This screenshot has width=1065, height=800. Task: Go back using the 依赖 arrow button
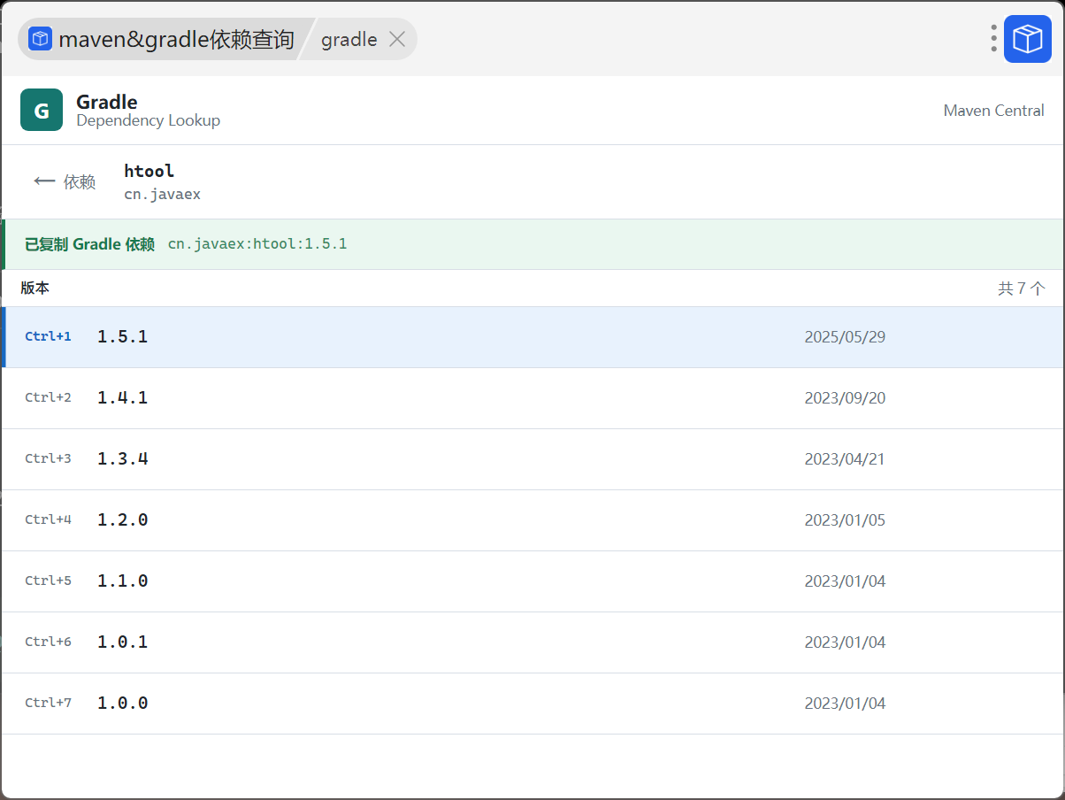tap(65, 181)
